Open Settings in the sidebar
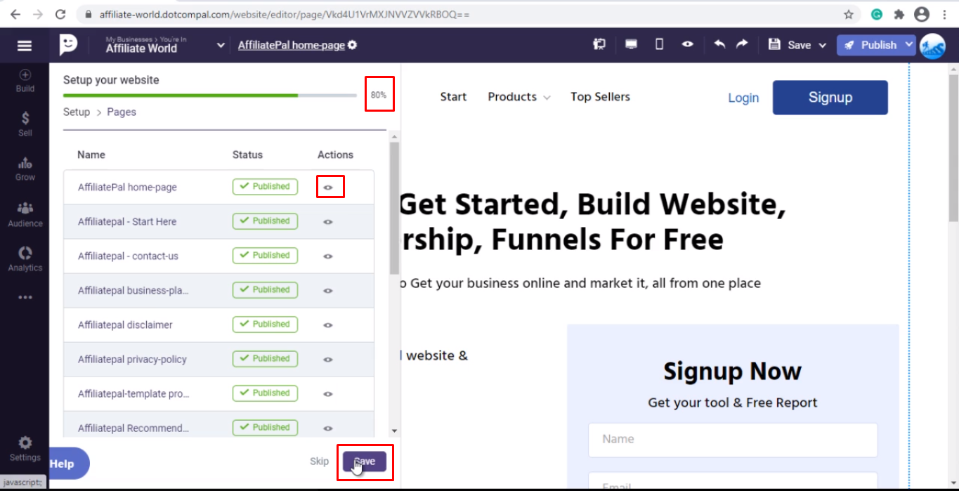 coord(25,449)
